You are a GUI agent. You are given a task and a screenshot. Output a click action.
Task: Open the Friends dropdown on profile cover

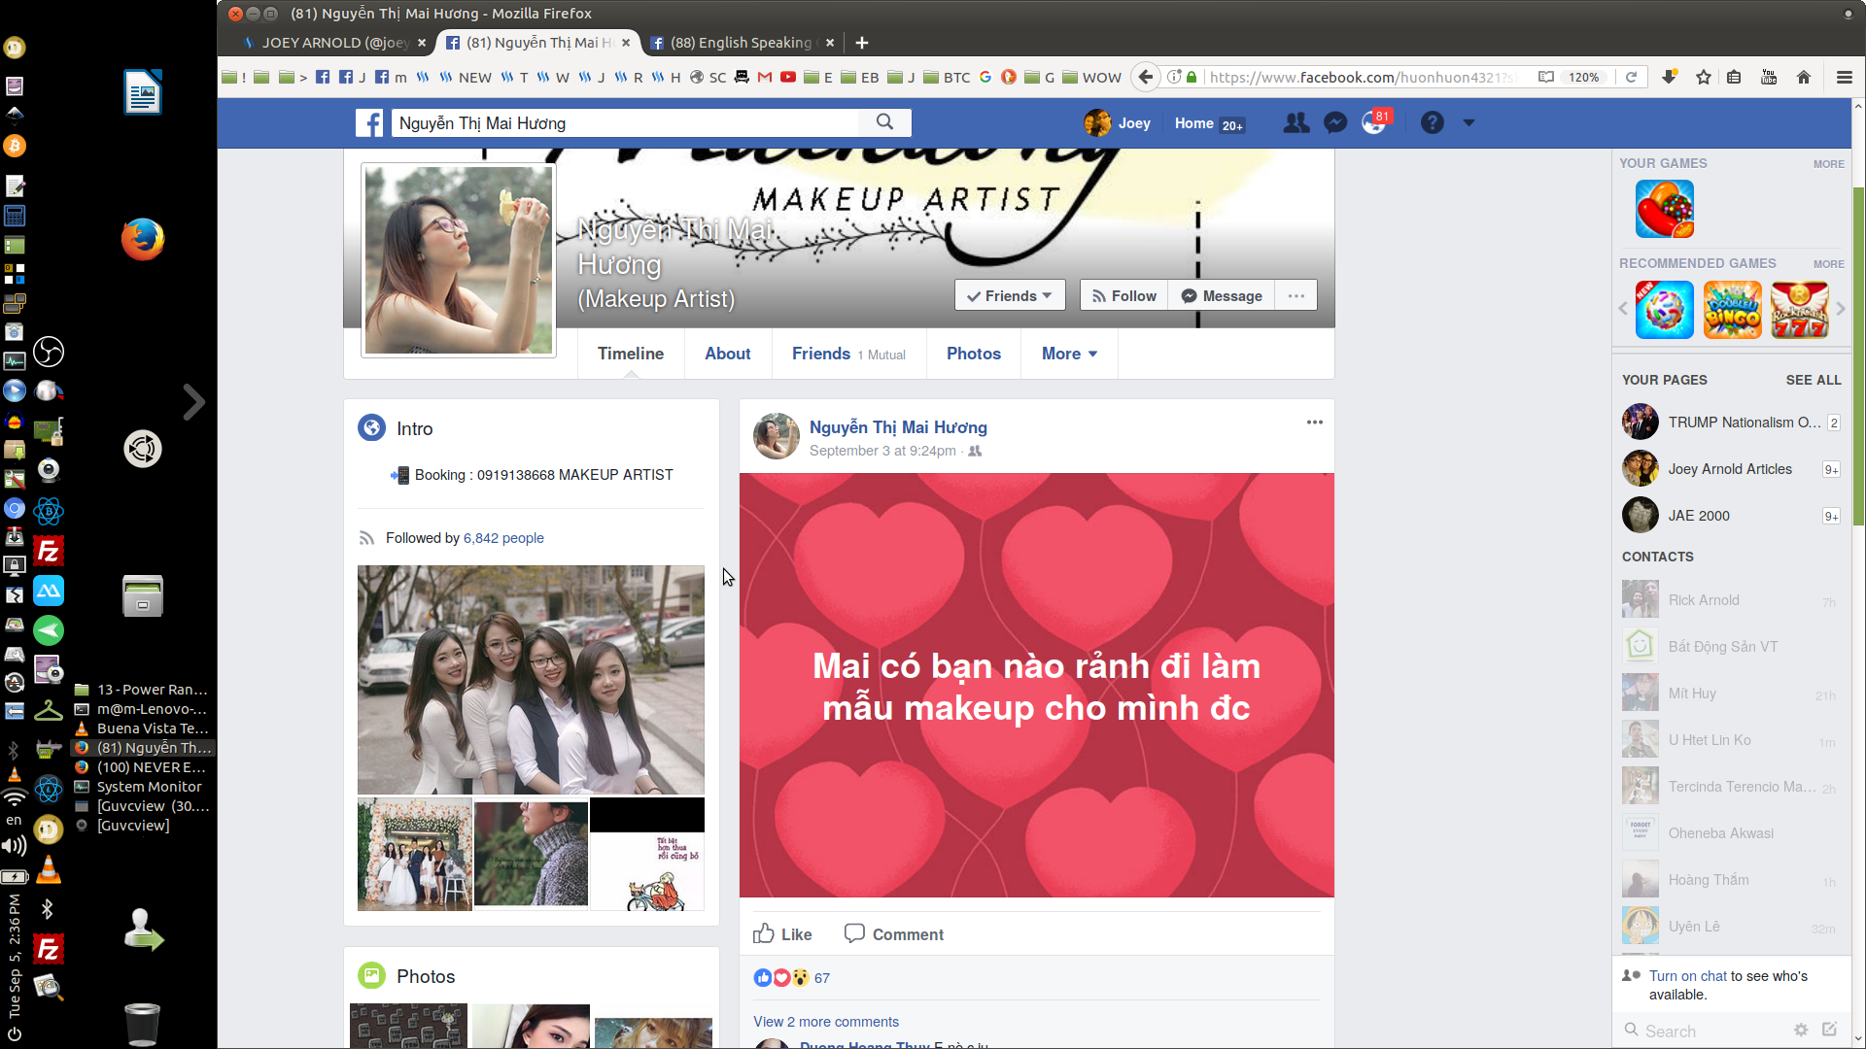coord(1010,296)
